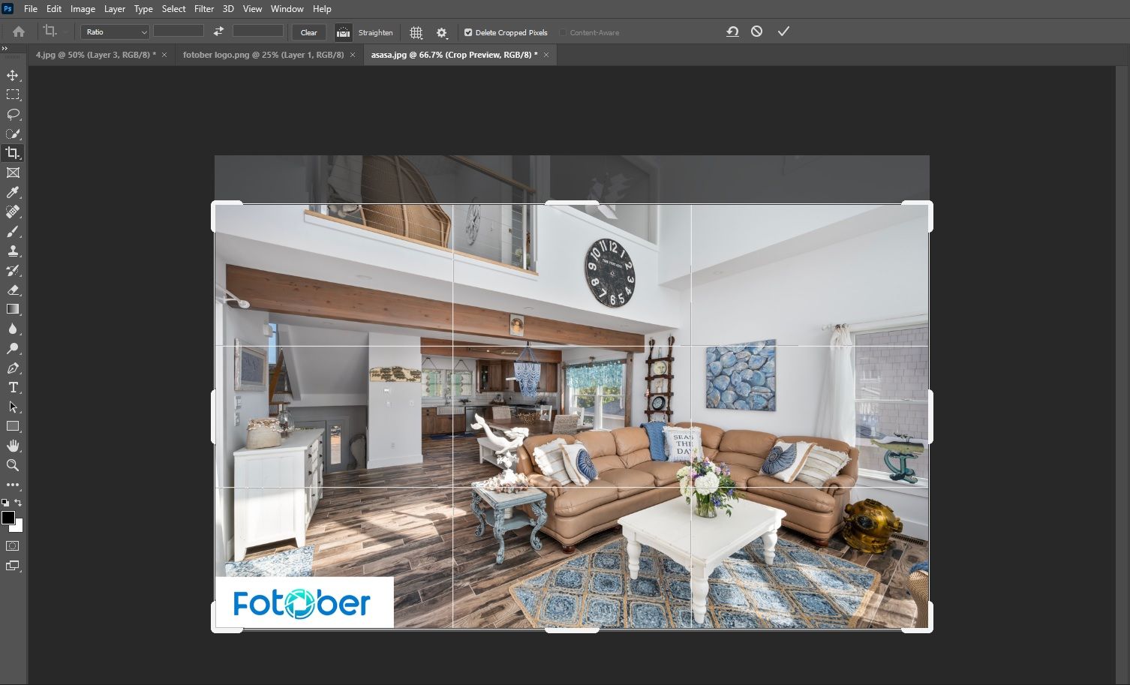Select the Horizontal Type tool
The image size is (1130, 685).
point(13,388)
